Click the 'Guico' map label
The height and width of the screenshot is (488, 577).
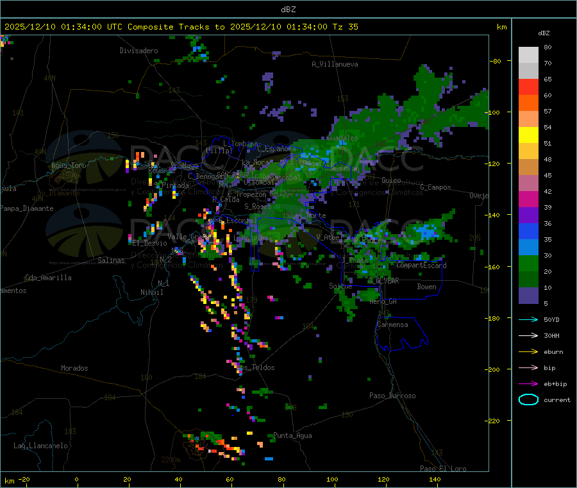pos(391,180)
